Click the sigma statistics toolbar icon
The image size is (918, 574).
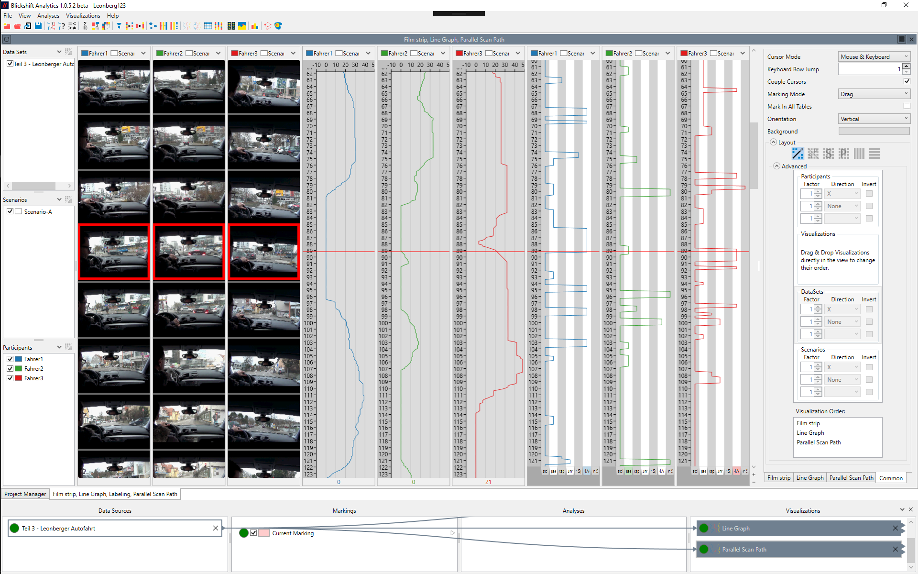click(85, 26)
